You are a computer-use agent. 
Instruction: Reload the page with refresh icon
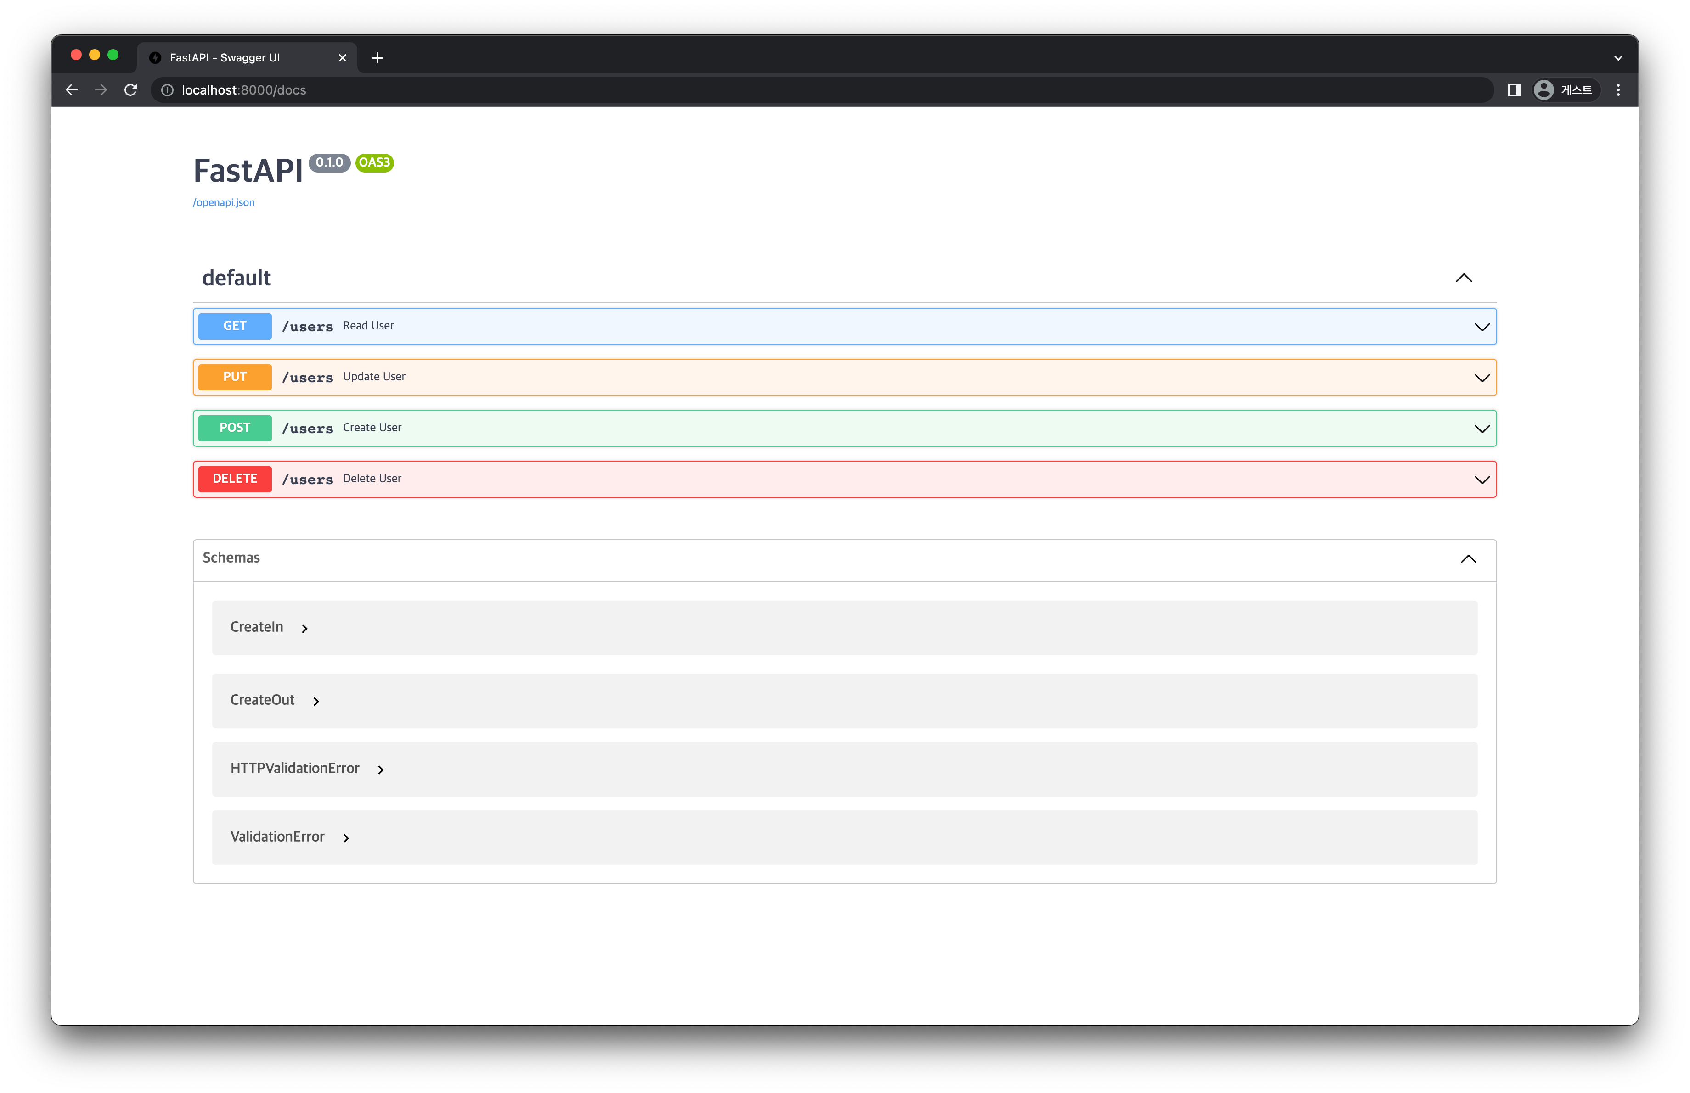pyautogui.click(x=131, y=90)
